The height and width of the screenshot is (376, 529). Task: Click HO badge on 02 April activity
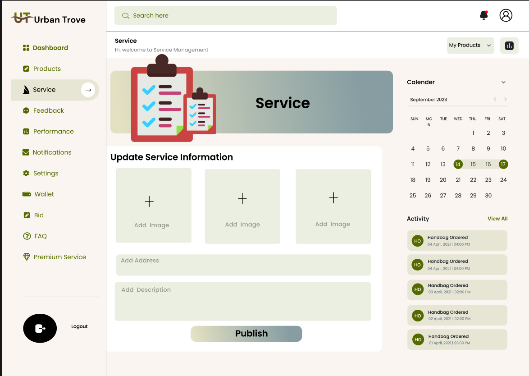[418, 316]
